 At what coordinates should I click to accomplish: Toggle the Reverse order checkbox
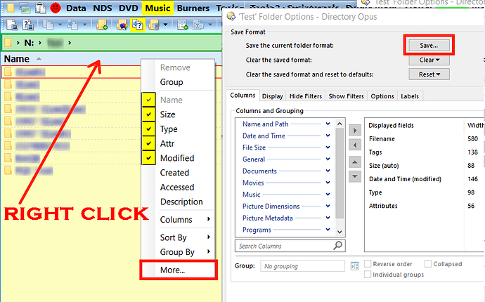[368, 263]
